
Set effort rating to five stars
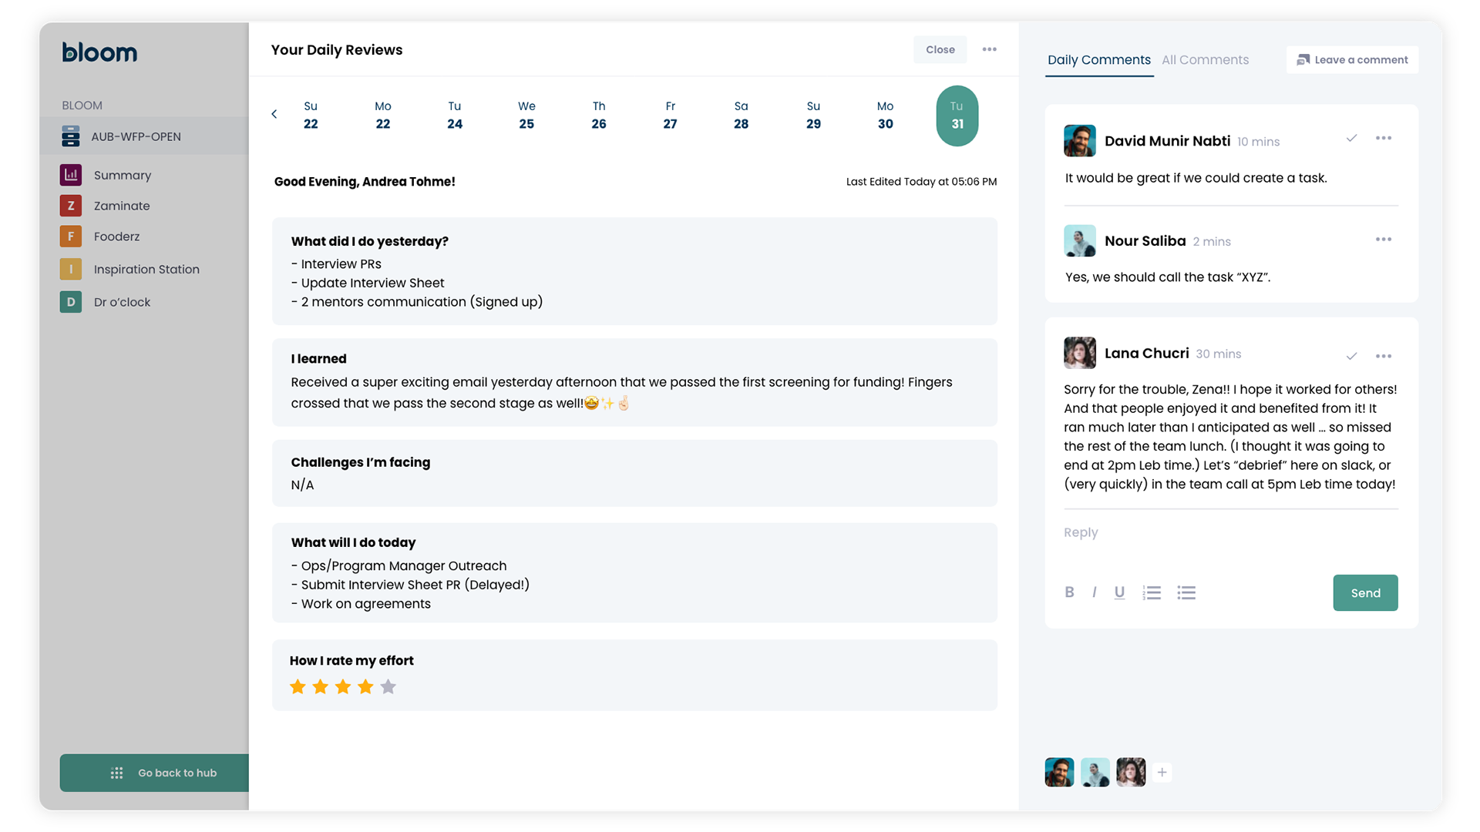click(388, 686)
